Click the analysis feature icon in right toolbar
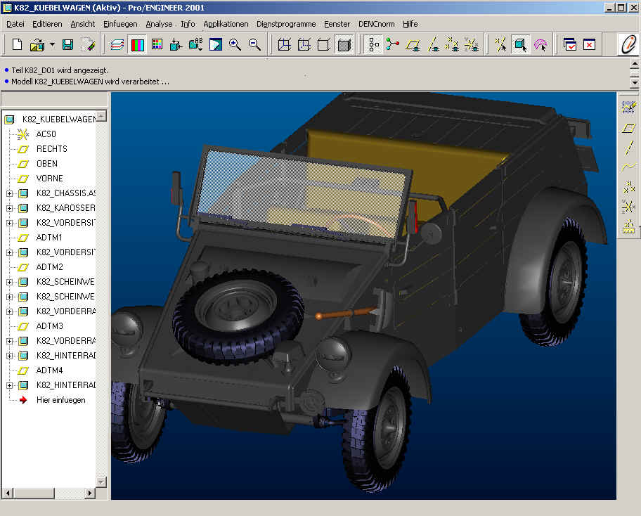 pos(629,226)
